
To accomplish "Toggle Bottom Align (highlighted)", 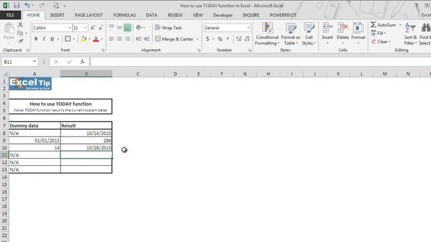I will tap(127, 28).
